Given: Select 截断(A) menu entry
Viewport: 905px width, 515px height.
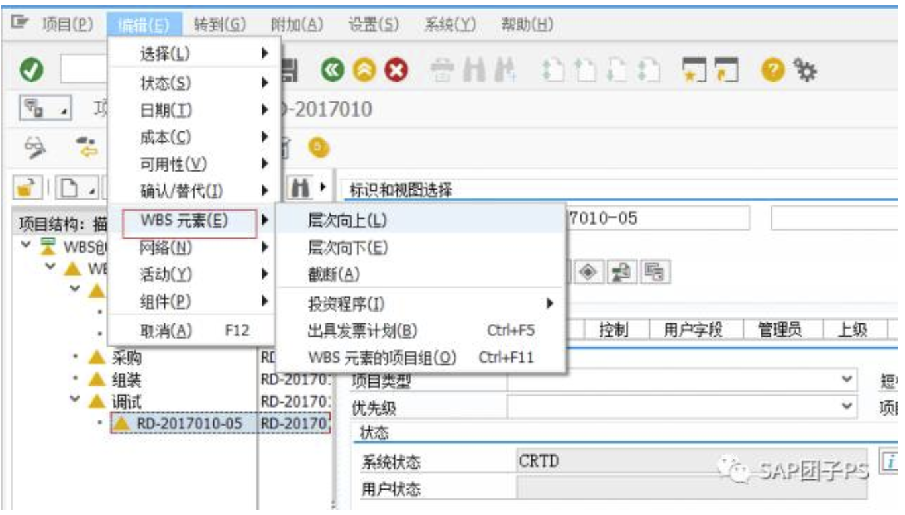Looking at the screenshot, I should click(420, 274).
